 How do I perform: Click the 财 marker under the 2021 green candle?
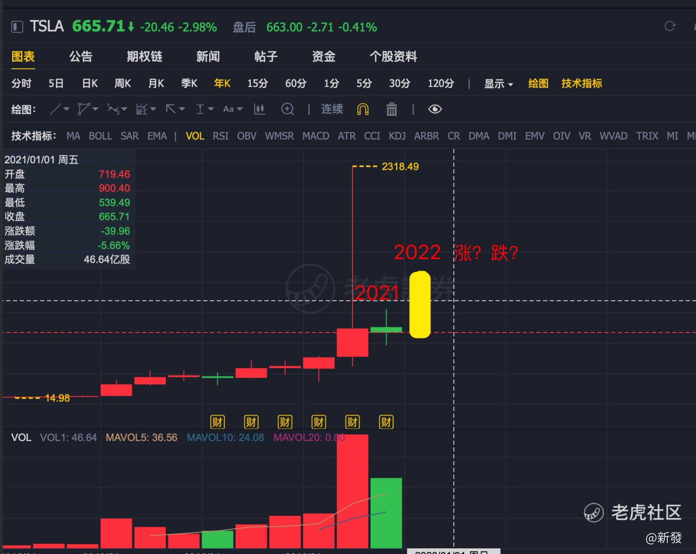[x=386, y=422]
